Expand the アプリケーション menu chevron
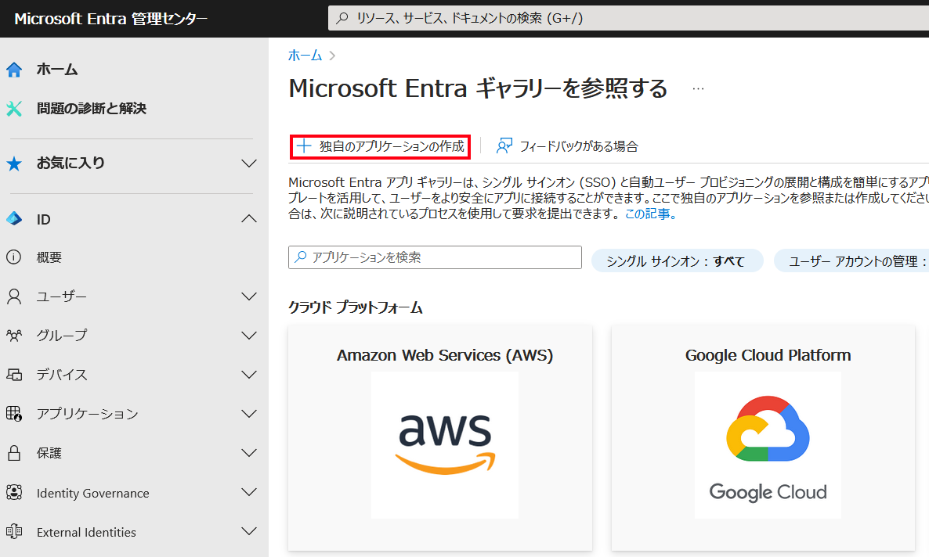 point(249,414)
